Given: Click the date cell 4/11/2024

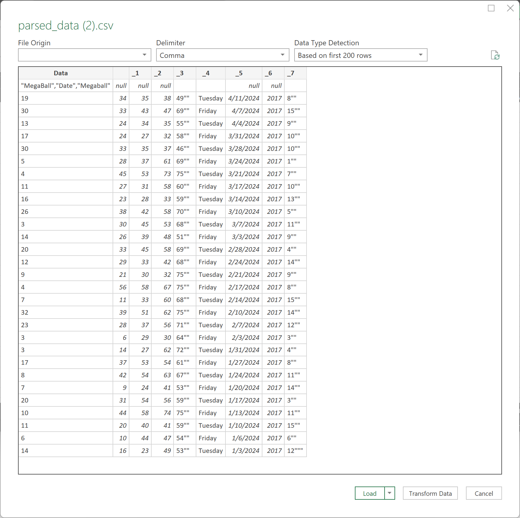Looking at the screenshot, I should click(x=244, y=98).
